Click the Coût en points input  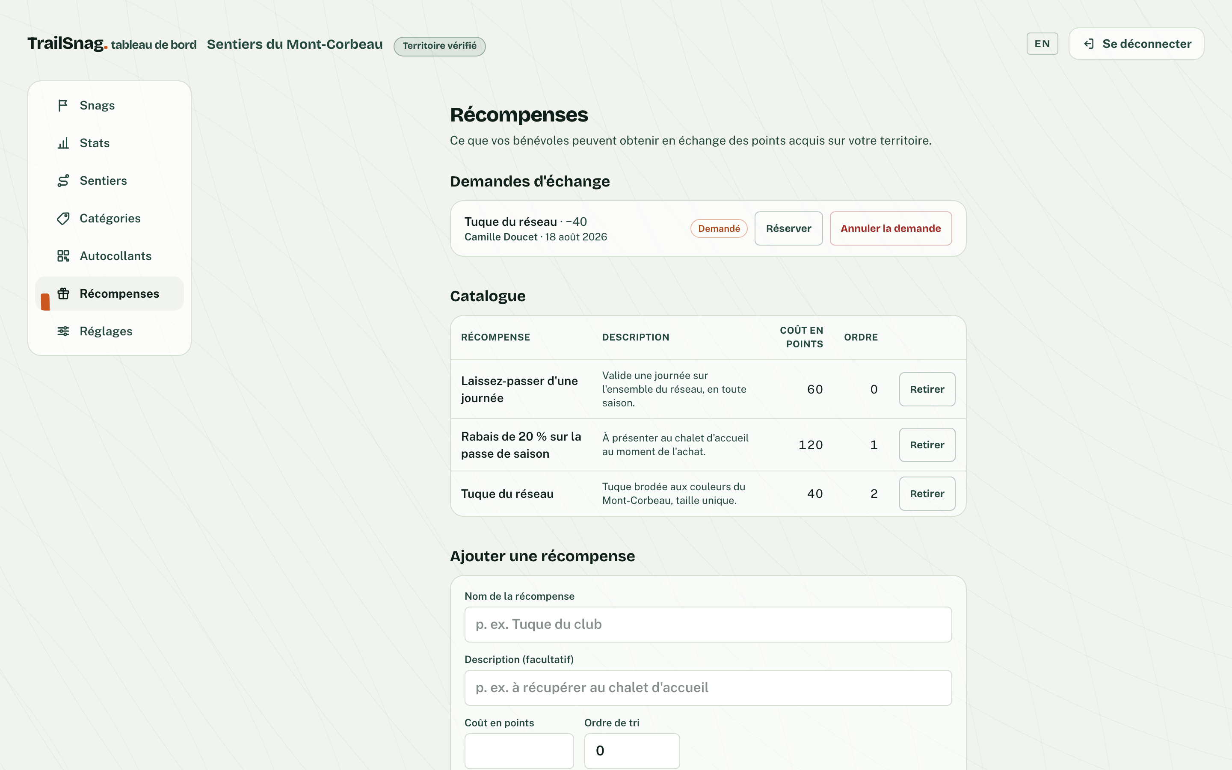pyautogui.click(x=519, y=751)
